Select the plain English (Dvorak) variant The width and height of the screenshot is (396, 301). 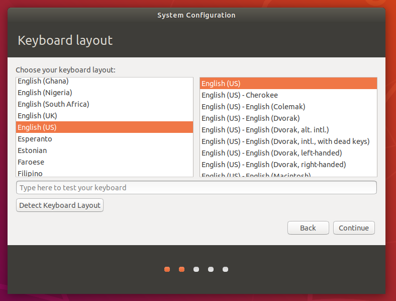click(250, 118)
